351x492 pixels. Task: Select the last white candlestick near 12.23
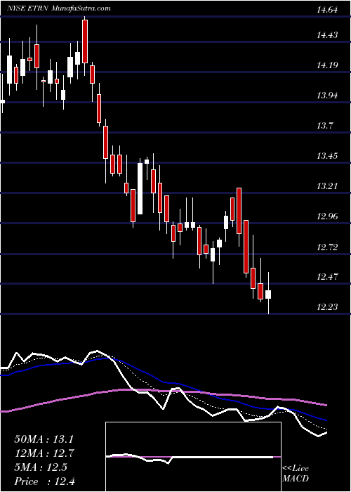coord(268,294)
